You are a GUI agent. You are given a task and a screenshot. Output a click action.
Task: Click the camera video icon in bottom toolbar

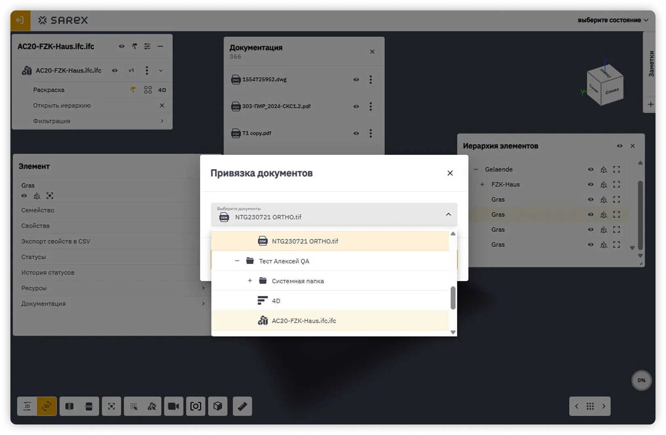(x=173, y=406)
